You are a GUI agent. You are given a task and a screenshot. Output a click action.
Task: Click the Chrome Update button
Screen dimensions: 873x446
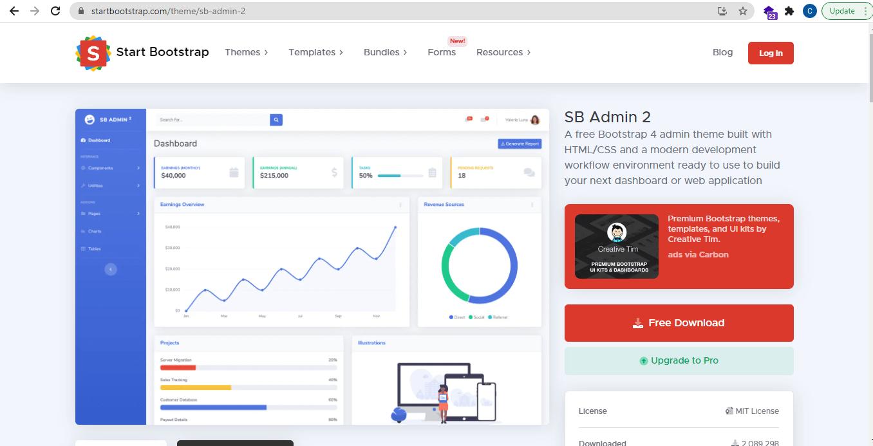click(842, 11)
